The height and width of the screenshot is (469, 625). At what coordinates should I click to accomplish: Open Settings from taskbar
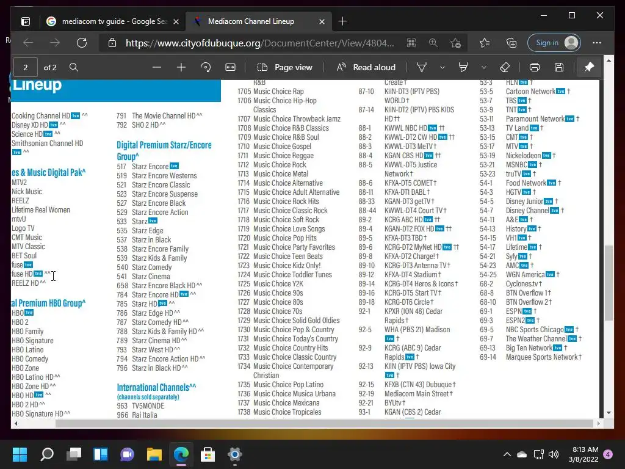235,454
